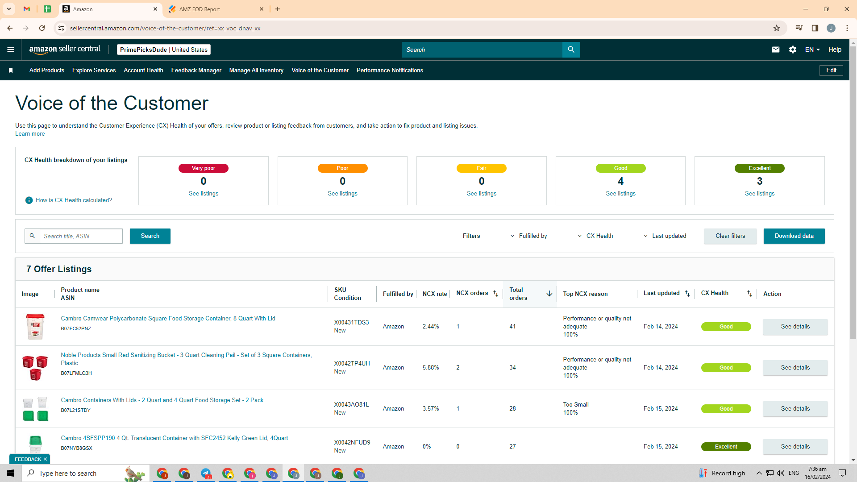
Task: See details for Noble Products Sanitizing Bucket
Action: click(x=795, y=368)
